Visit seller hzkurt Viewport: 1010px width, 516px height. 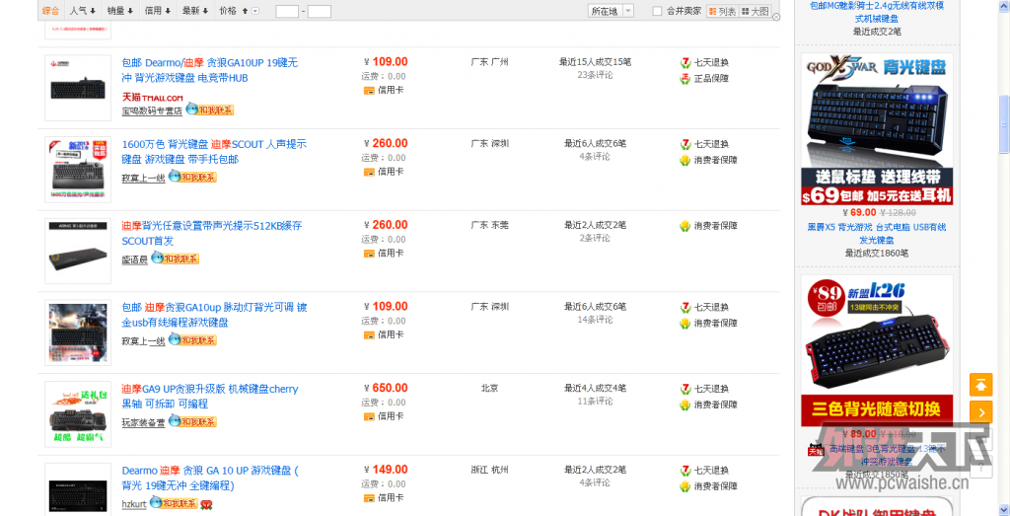(x=134, y=504)
